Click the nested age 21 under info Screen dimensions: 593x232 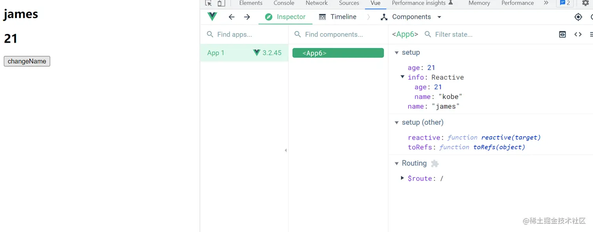(x=438, y=87)
